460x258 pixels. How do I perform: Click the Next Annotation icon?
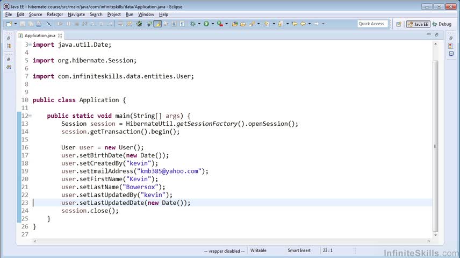click(267, 24)
